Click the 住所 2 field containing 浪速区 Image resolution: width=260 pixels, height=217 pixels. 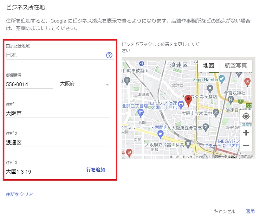point(58,142)
